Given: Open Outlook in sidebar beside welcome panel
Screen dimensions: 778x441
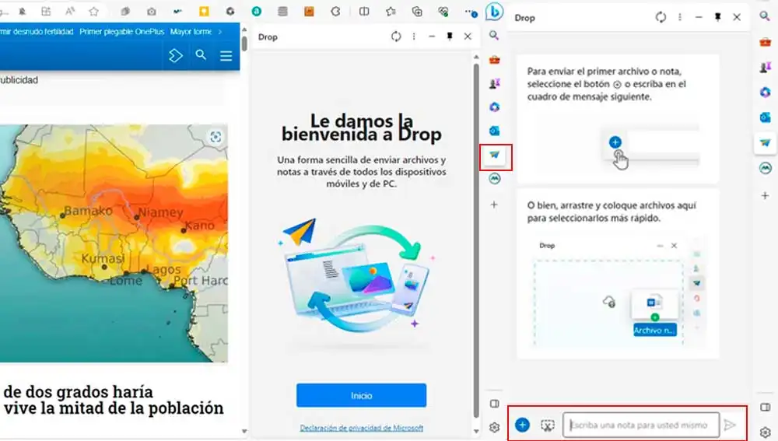Looking at the screenshot, I should point(494,131).
